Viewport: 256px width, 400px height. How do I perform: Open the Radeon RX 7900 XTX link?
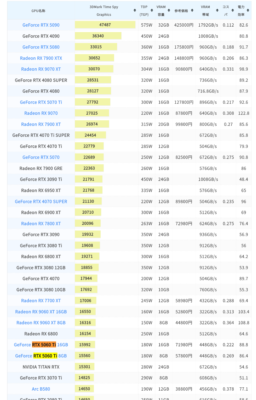coord(41,58)
